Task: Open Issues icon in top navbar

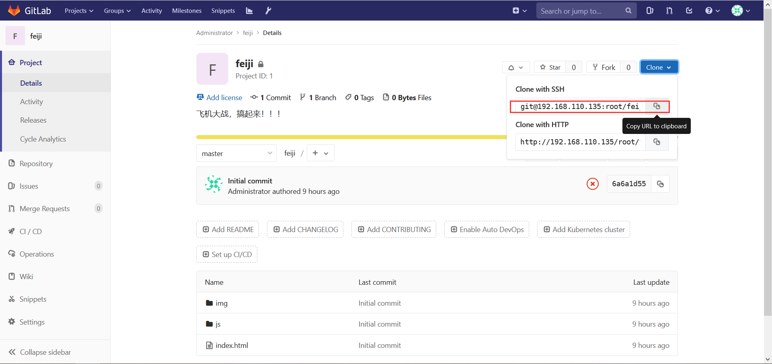Action: pos(650,11)
